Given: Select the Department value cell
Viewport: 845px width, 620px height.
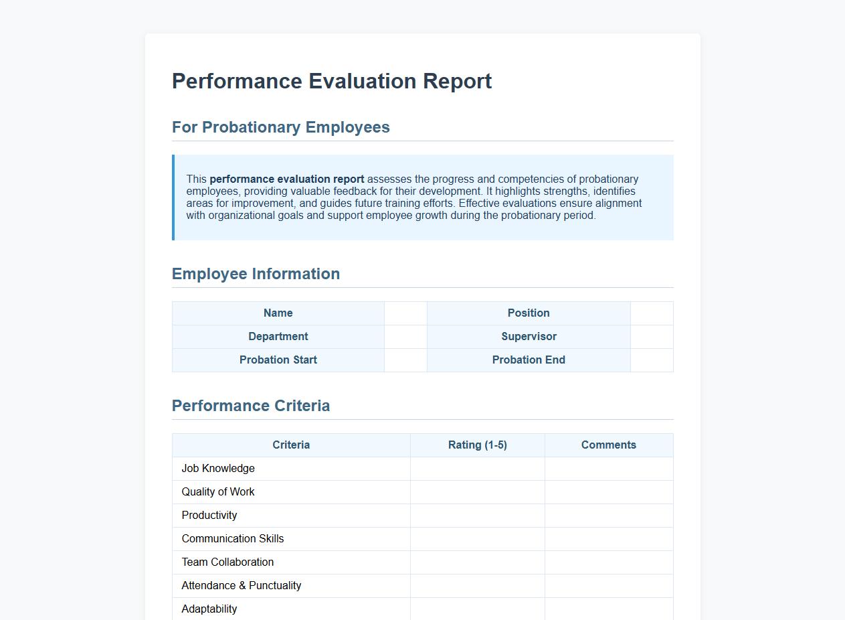Looking at the screenshot, I should tap(405, 336).
